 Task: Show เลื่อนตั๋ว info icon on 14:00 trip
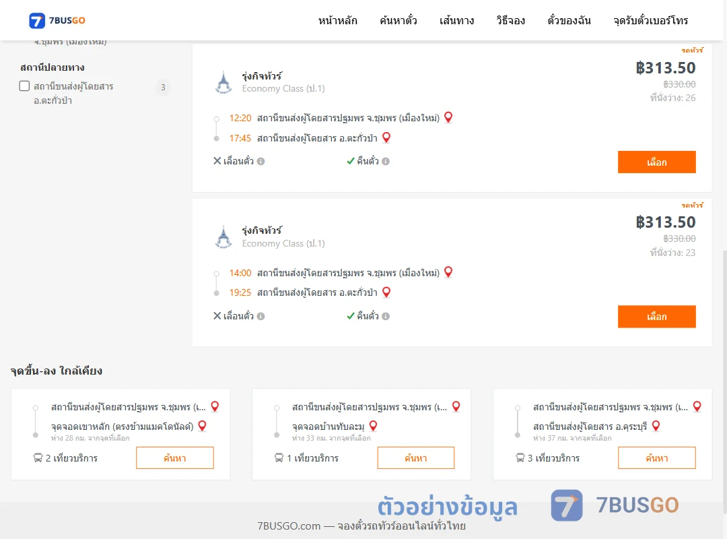tap(261, 316)
